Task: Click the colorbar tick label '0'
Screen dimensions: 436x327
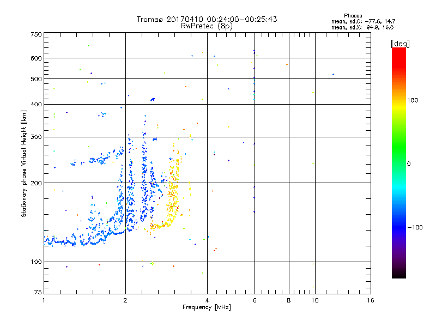Action: click(x=409, y=164)
